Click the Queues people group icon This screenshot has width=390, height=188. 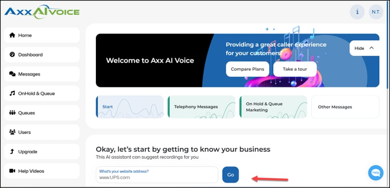pos(12,113)
